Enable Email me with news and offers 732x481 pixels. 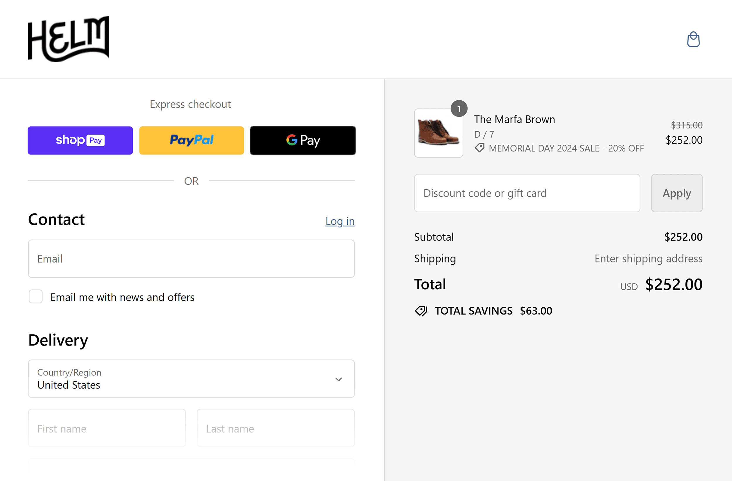(x=35, y=296)
